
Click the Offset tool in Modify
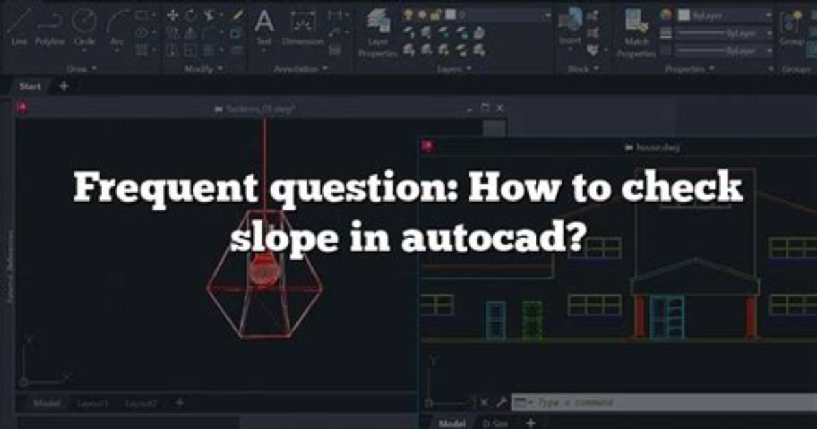pyautogui.click(x=238, y=51)
